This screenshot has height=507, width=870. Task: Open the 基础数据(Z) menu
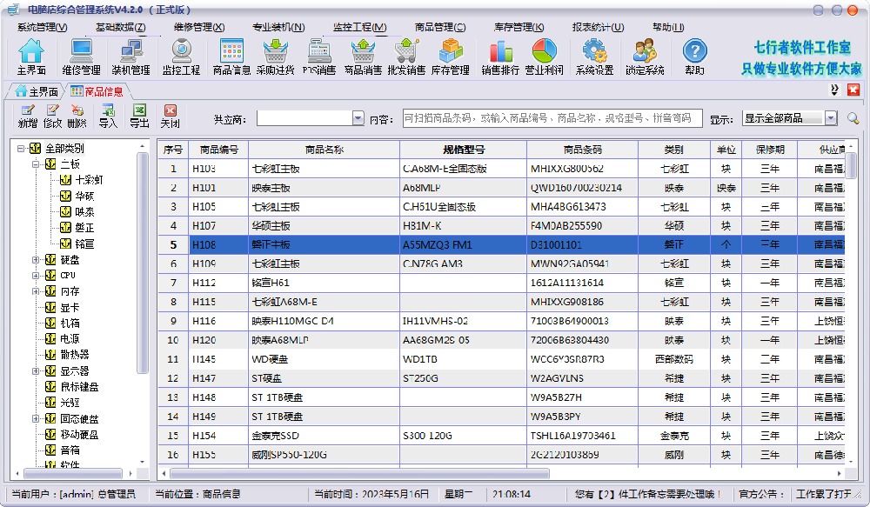(x=120, y=27)
